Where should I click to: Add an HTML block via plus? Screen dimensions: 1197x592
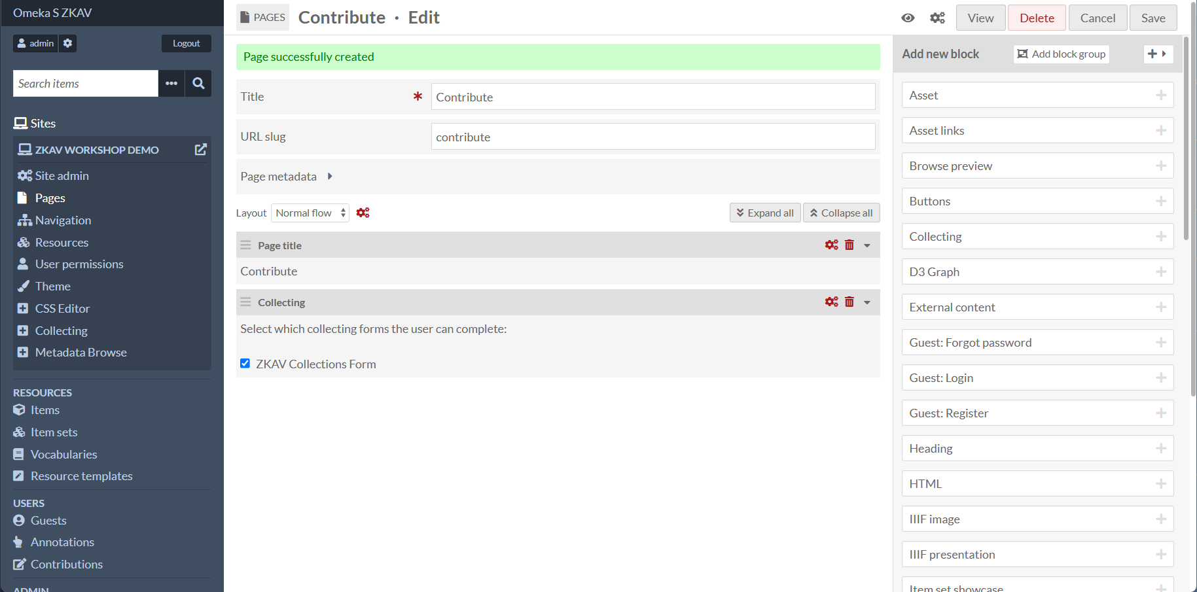[1161, 483]
